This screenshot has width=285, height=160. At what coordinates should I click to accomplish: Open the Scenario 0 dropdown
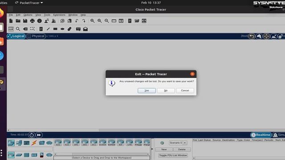coord(178,143)
